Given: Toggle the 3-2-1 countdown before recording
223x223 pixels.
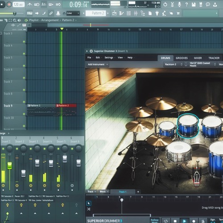Looking at the screenshot, I should (x=44, y=4).
